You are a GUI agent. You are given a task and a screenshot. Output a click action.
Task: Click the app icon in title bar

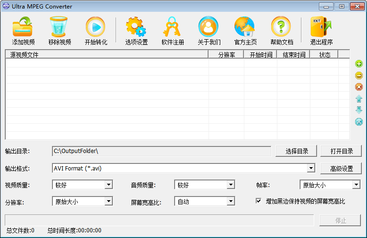point(6,6)
